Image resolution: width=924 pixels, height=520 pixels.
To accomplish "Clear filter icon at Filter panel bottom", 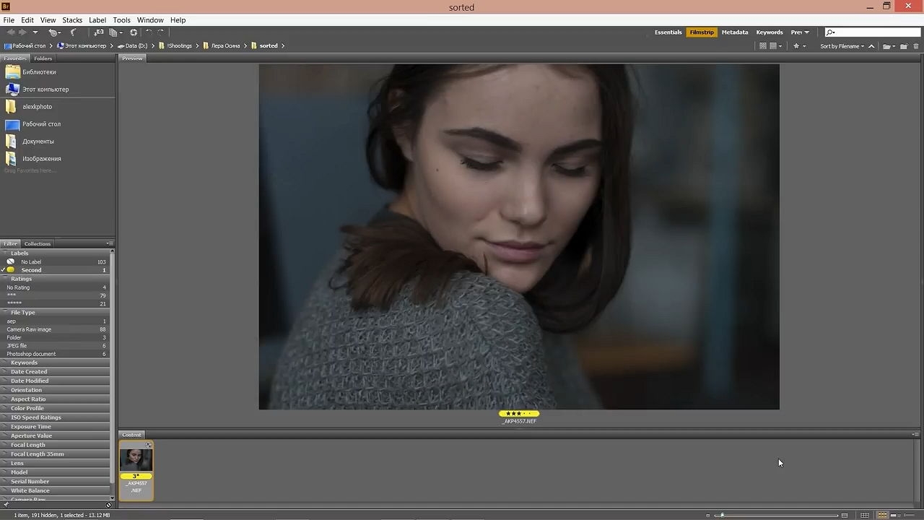I will click(110, 505).
